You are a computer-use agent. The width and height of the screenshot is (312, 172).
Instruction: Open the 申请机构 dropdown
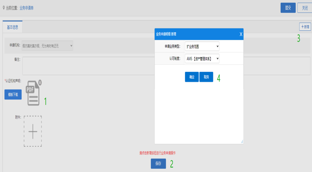[x=47, y=46]
